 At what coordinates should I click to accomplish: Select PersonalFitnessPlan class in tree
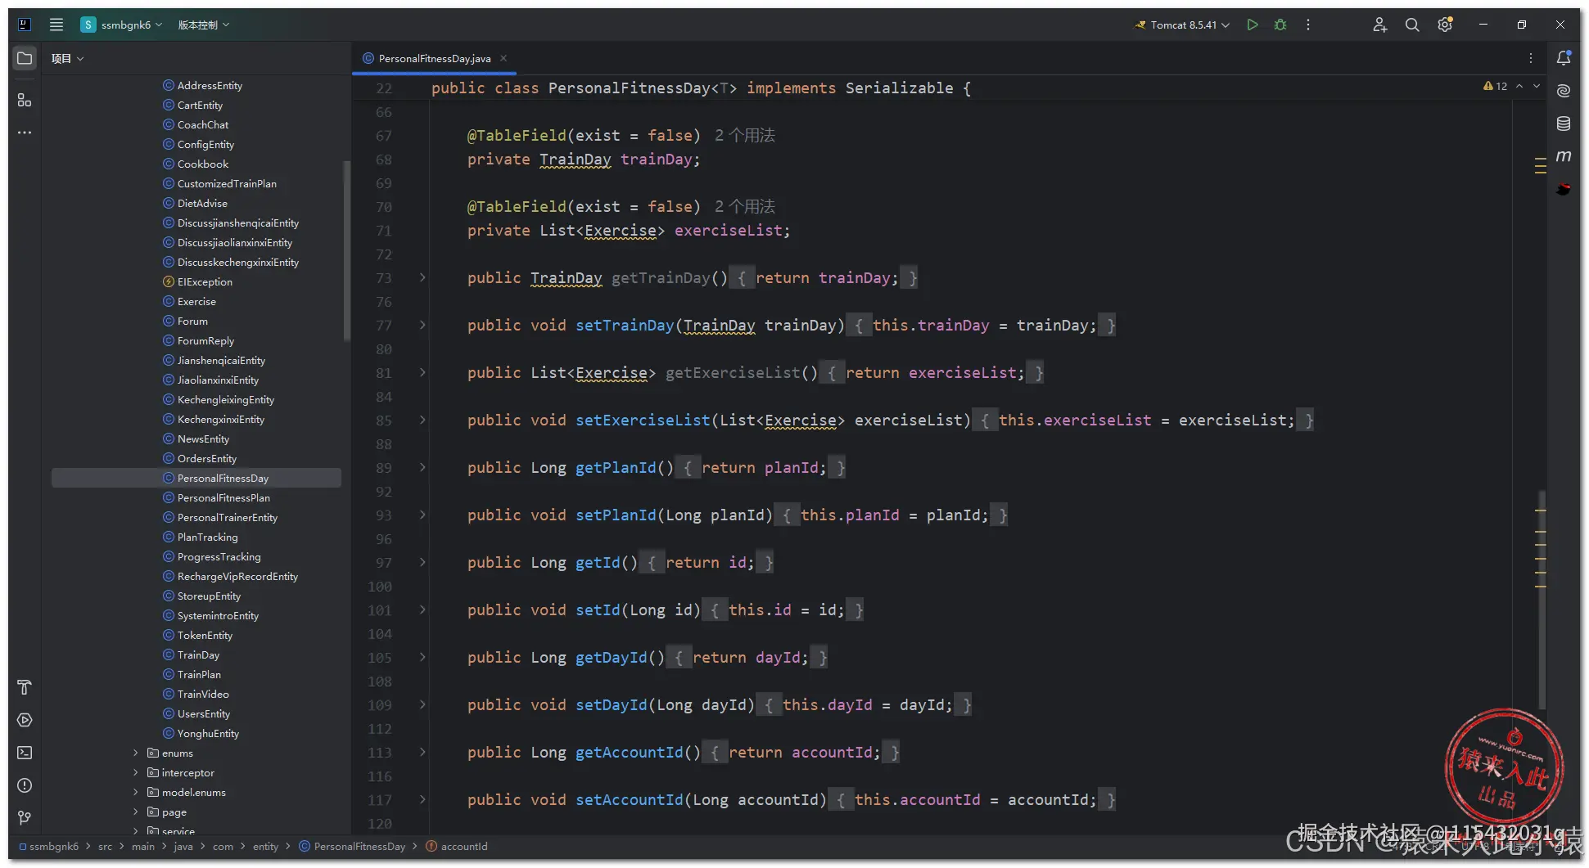(x=223, y=497)
